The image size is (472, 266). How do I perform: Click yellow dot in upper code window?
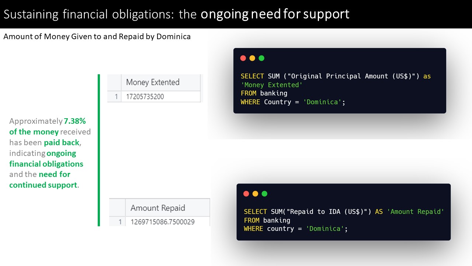click(x=252, y=58)
